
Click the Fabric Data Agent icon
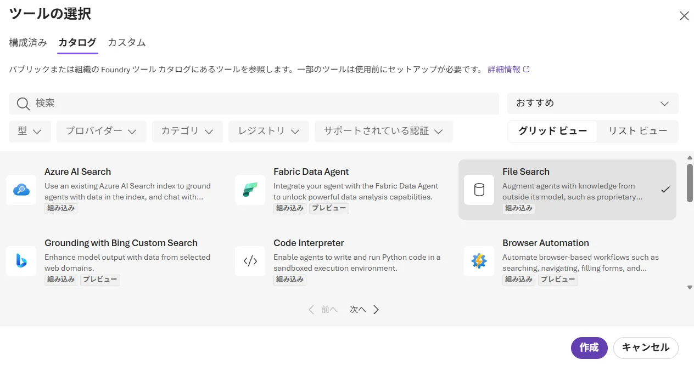tap(250, 190)
